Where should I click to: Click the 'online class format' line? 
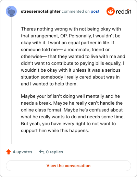(x=72, y=110)
